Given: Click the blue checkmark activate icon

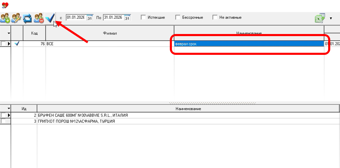Looking at the screenshot, I should (x=50, y=18).
